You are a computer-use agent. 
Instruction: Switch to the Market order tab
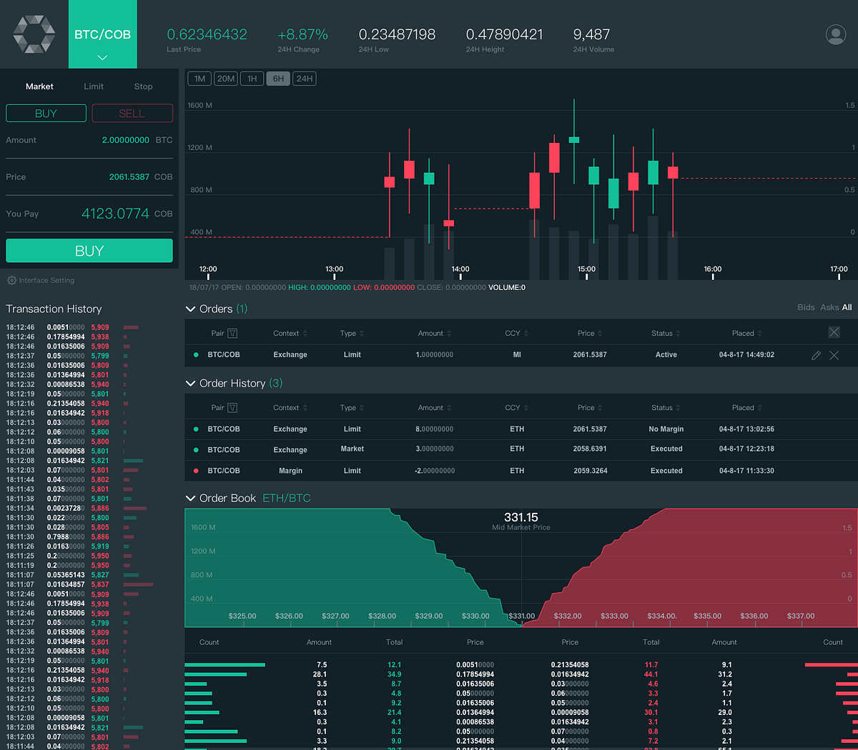(39, 86)
